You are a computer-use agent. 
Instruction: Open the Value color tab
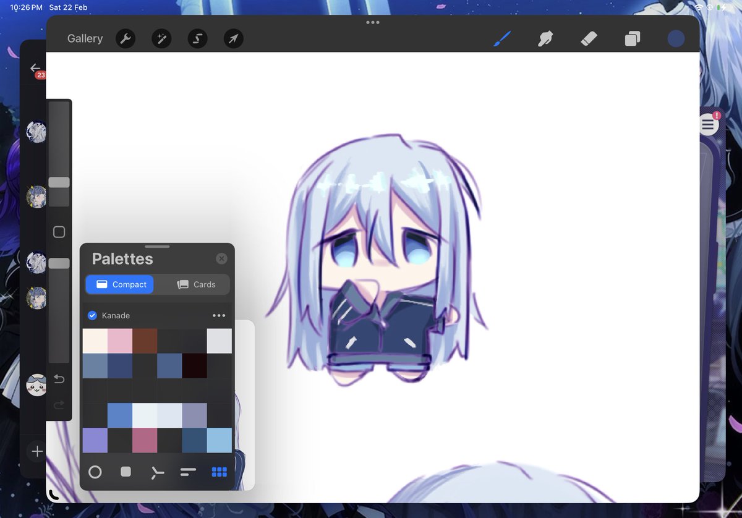click(188, 472)
